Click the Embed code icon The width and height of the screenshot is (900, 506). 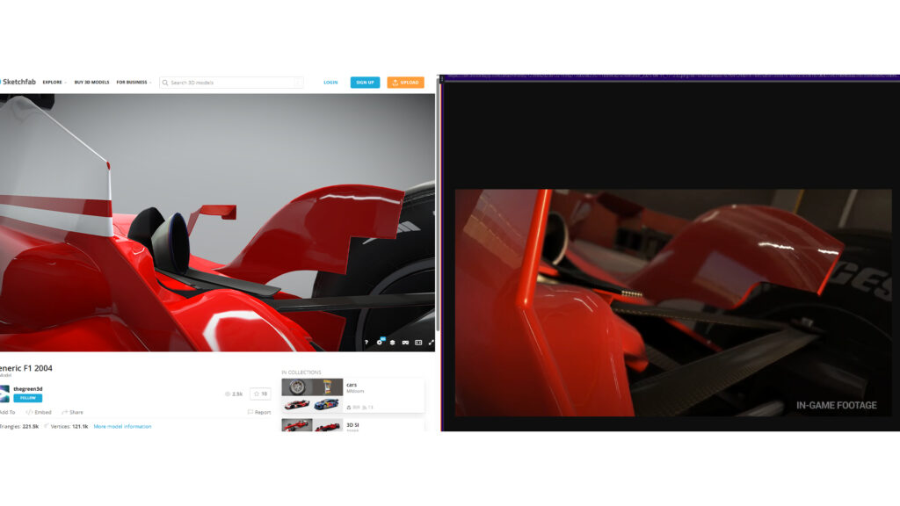[29, 412]
